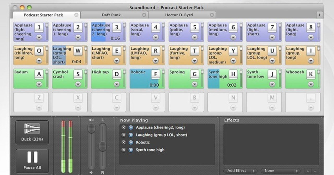This screenshot has width=334, height=175.
Task: Open the Add Effect dropdown
Action: click(x=241, y=171)
